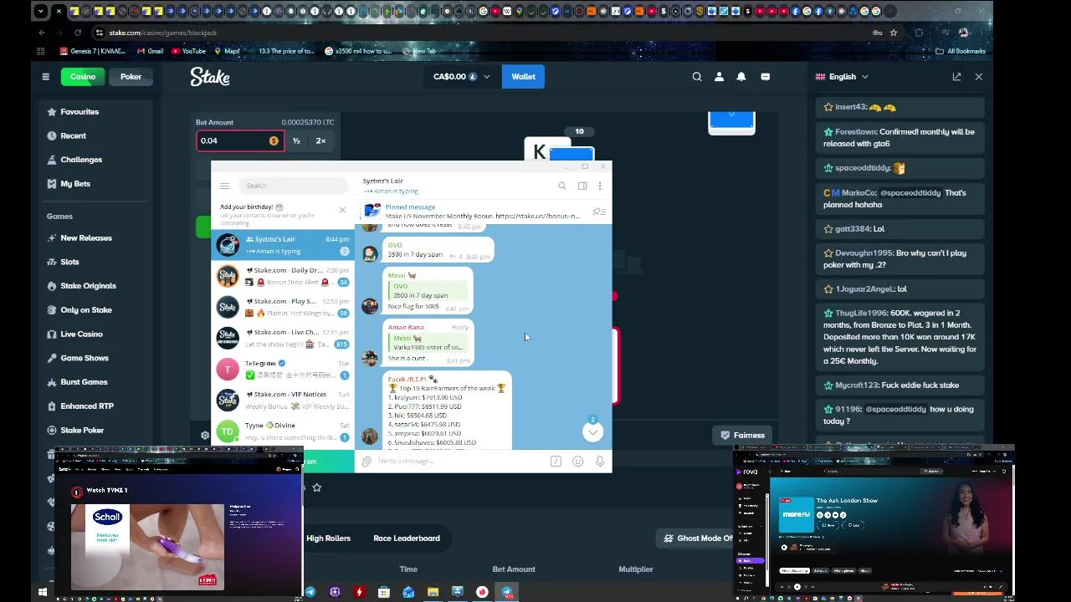Close the chat side panel
This screenshot has width=1071, height=602.
[x=979, y=77]
